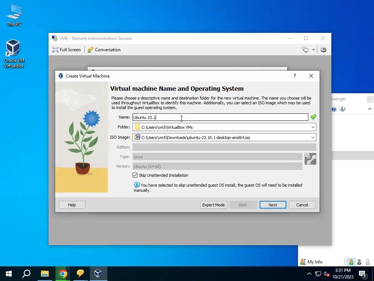Screen dimensions: 374x281
Task: Click the 64-bit OS type icon
Action: click(310, 159)
